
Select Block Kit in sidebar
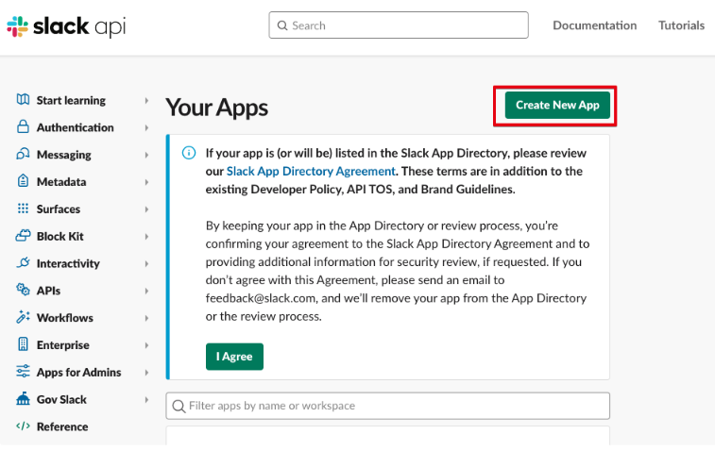[x=60, y=237]
